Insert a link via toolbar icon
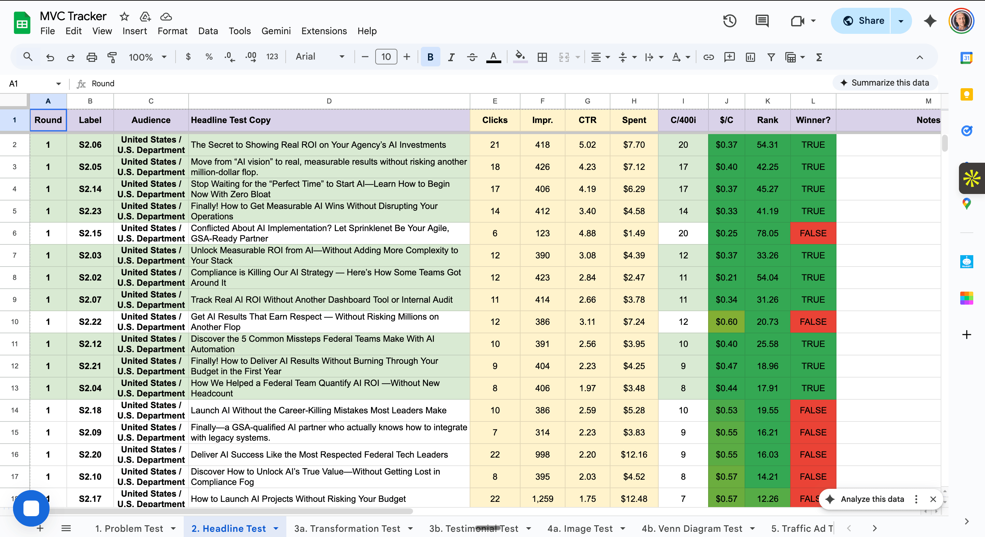Screen dimensions: 985x537 coord(708,57)
